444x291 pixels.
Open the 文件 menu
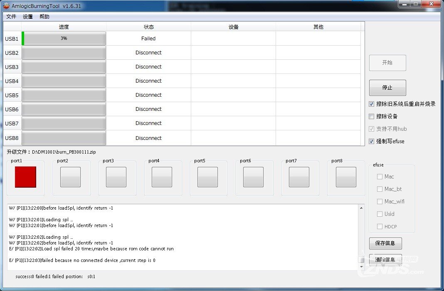click(x=11, y=17)
